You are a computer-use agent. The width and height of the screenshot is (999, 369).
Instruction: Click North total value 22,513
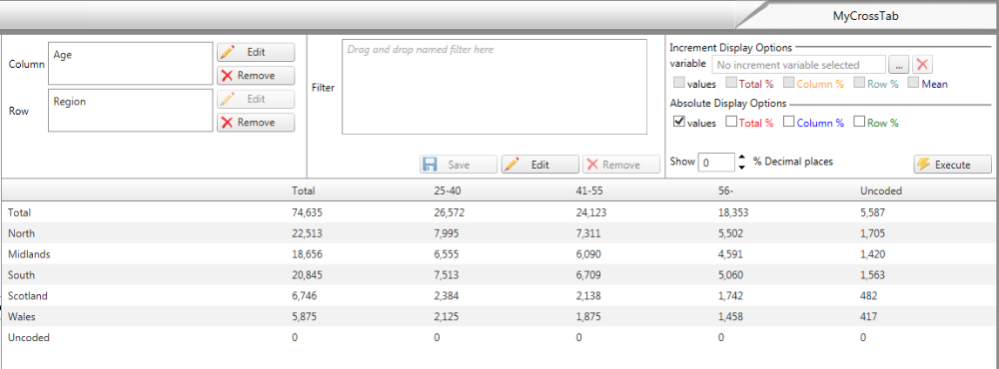pyautogui.click(x=307, y=233)
